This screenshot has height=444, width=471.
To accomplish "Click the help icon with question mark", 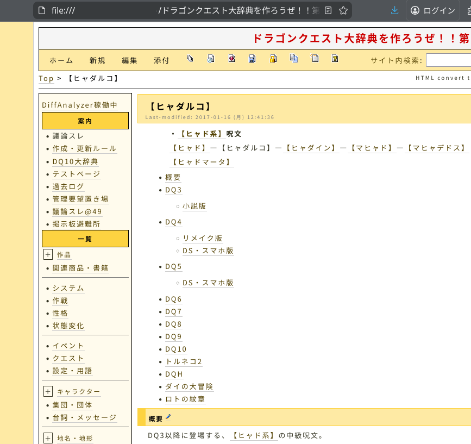I will coord(335,59).
